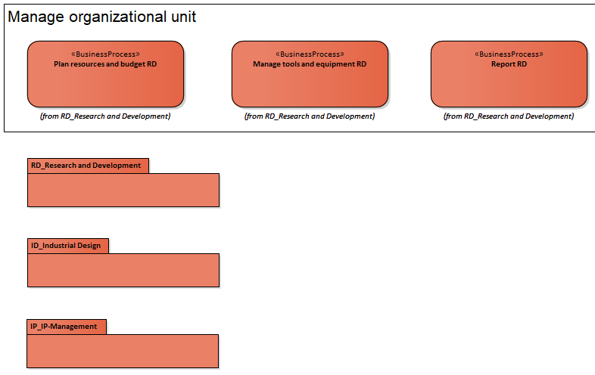Click the 'Plan resources and budget RD' name text
Image resolution: width=595 pixels, height=375 pixels.
point(105,64)
